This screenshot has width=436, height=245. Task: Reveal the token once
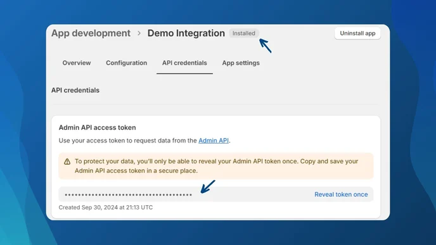341,194
